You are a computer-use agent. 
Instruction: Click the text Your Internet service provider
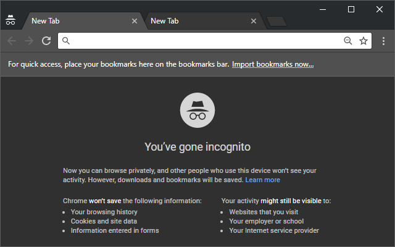[274, 230]
